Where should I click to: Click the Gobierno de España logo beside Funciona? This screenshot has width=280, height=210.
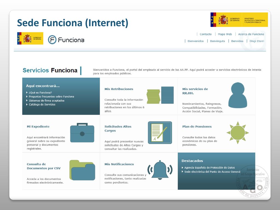coord(30,38)
